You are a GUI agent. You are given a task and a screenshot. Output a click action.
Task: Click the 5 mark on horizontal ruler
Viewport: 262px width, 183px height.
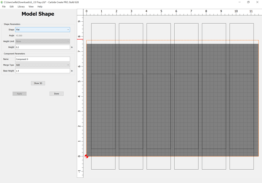coord(161,11)
